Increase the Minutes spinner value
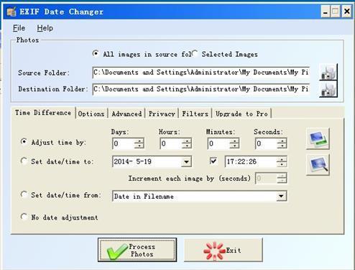This screenshot has height=270, width=355. [234, 141]
